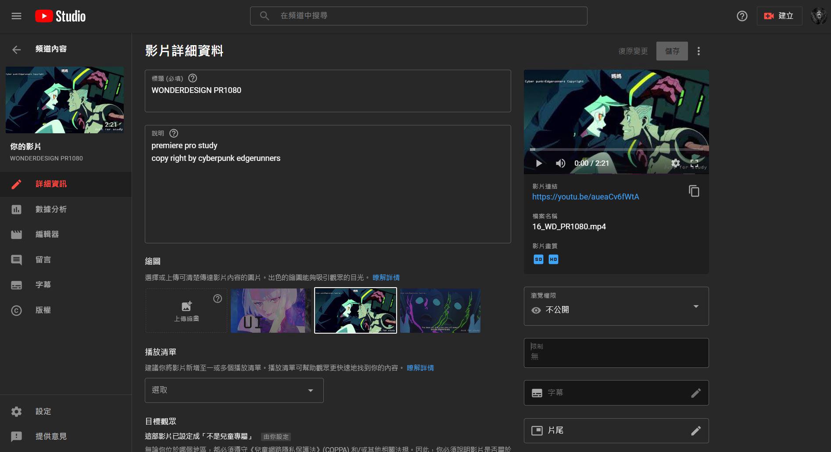Show help for upload thumbnail
This screenshot has height=452, width=831.
click(x=218, y=299)
